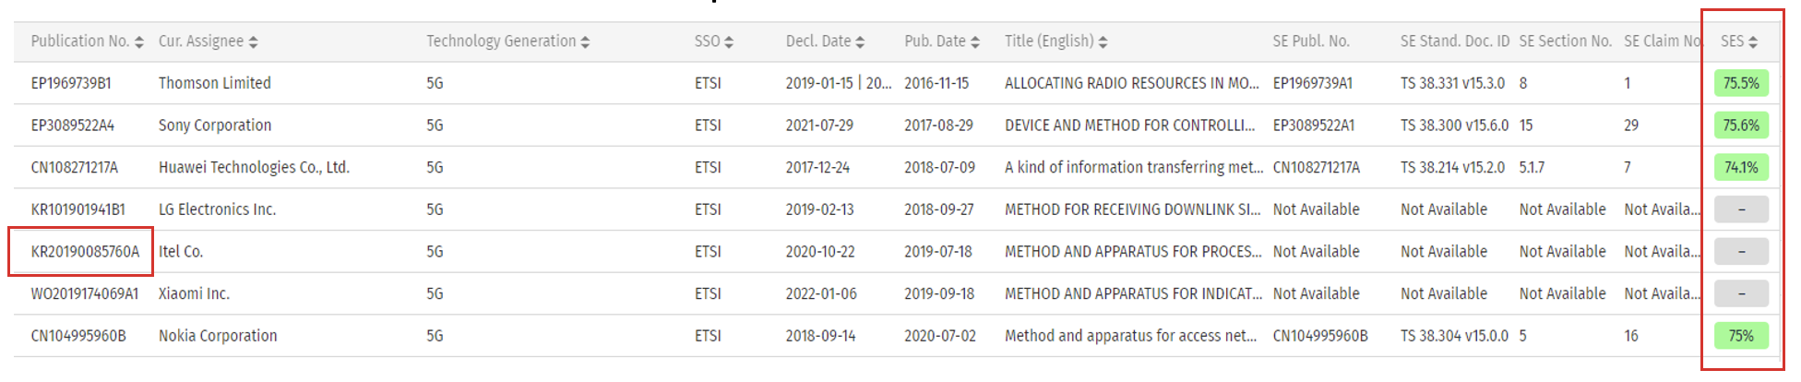Select the Nokia Corporation assignee cell
The height and width of the screenshot is (382, 1801).
(x=218, y=336)
